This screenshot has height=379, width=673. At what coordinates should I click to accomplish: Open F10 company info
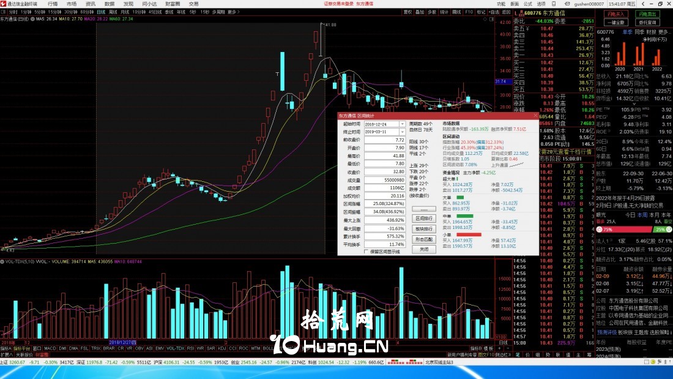pos(469,12)
